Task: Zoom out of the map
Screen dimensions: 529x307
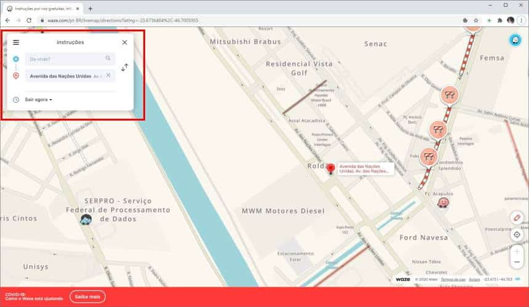Action: (517, 262)
